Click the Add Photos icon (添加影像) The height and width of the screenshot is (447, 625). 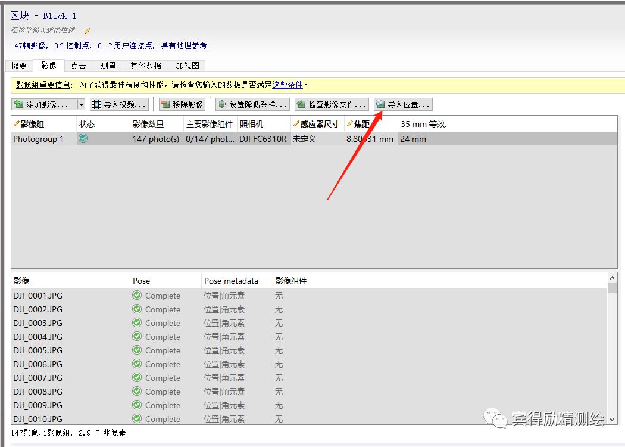pos(18,104)
